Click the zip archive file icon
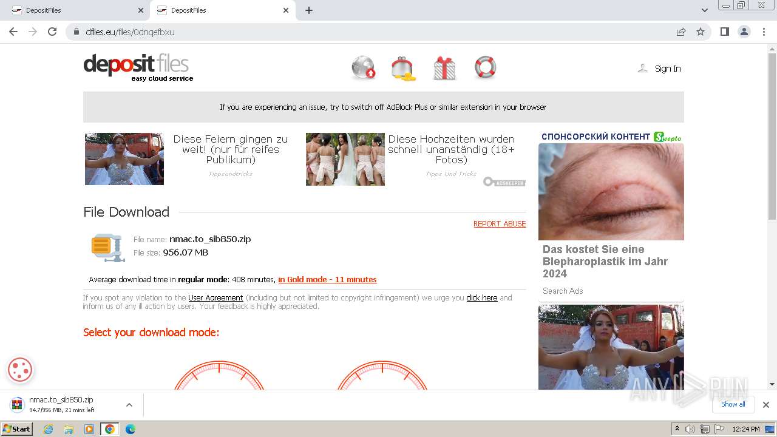The image size is (777, 437). [108, 247]
